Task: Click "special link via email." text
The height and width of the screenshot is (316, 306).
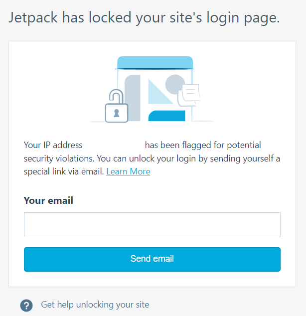Action: pyautogui.click(x=64, y=171)
